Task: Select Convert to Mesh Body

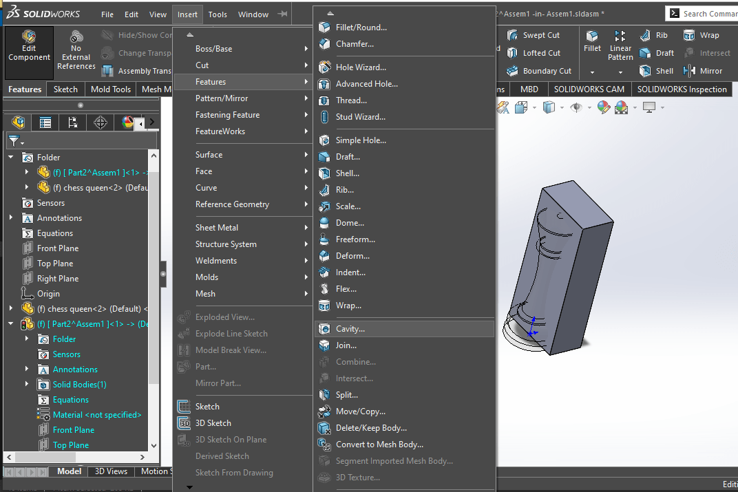Action: pos(404,445)
